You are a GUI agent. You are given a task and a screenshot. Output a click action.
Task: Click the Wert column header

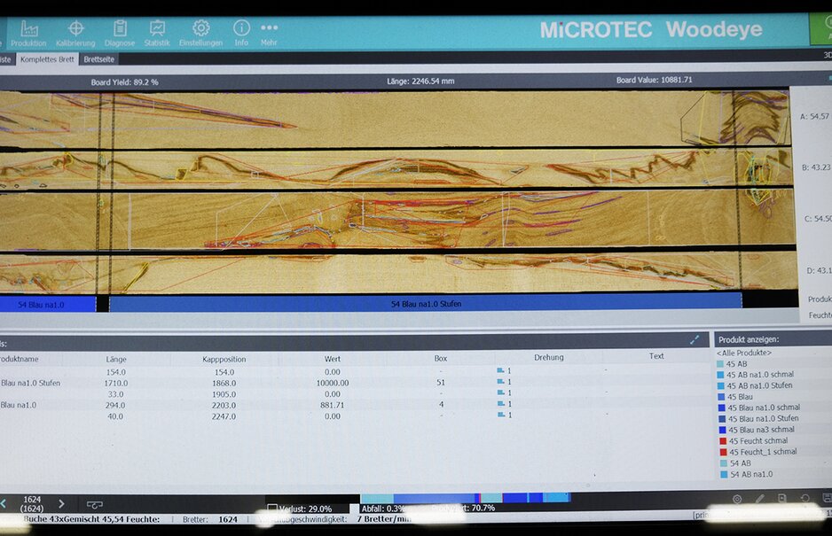[332, 359]
